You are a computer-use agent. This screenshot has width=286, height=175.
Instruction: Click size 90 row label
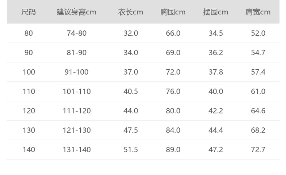(x=29, y=53)
